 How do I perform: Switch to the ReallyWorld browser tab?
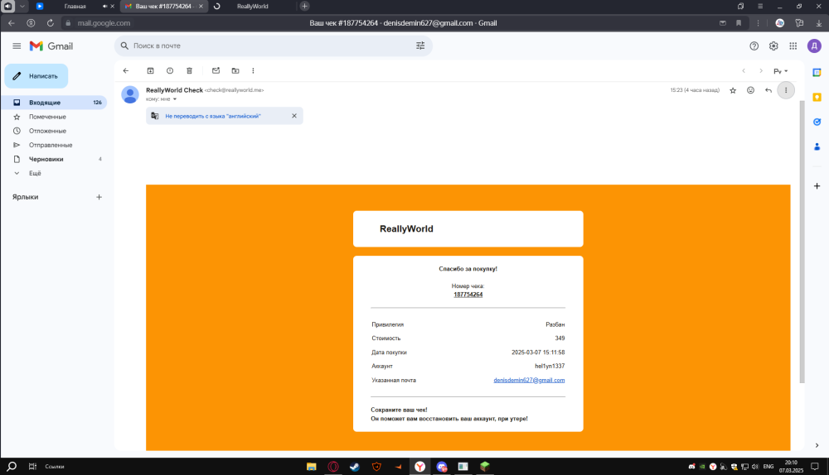click(x=252, y=7)
